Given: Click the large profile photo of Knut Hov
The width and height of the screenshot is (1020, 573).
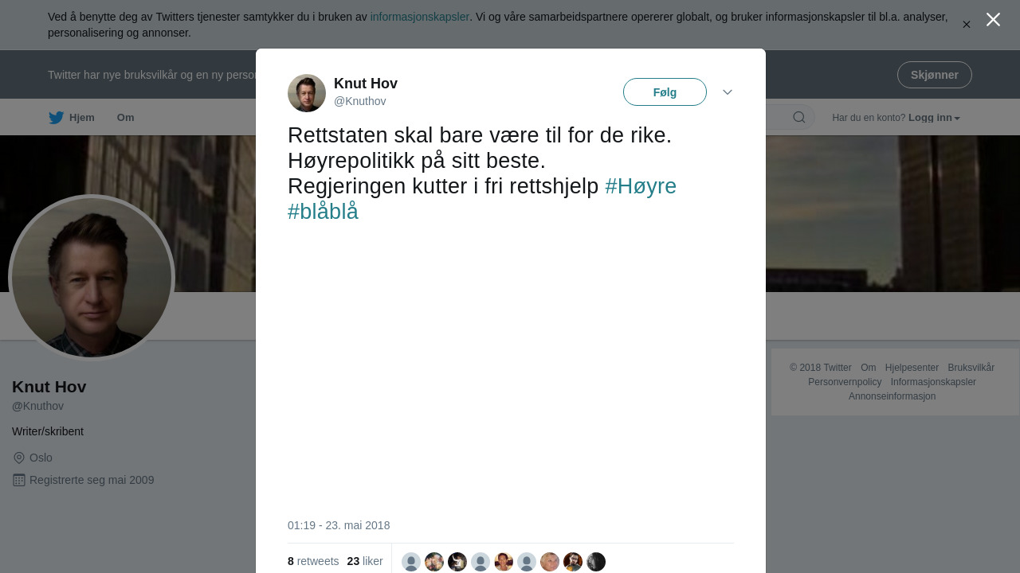Looking at the screenshot, I should click(92, 278).
